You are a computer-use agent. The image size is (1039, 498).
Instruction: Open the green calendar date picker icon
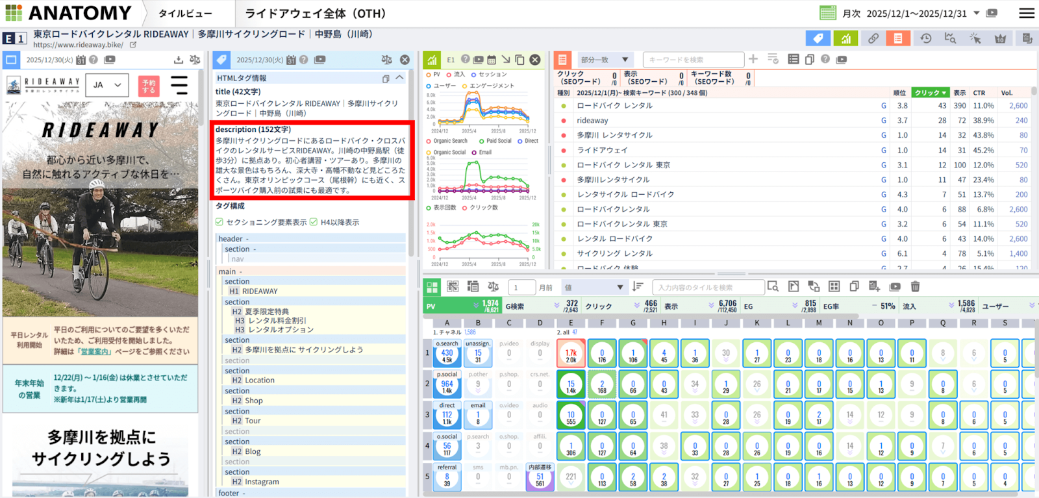828,13
